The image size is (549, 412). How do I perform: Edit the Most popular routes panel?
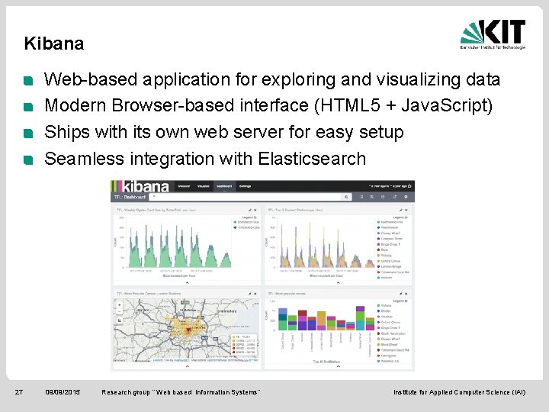click(x=400, y=294)
